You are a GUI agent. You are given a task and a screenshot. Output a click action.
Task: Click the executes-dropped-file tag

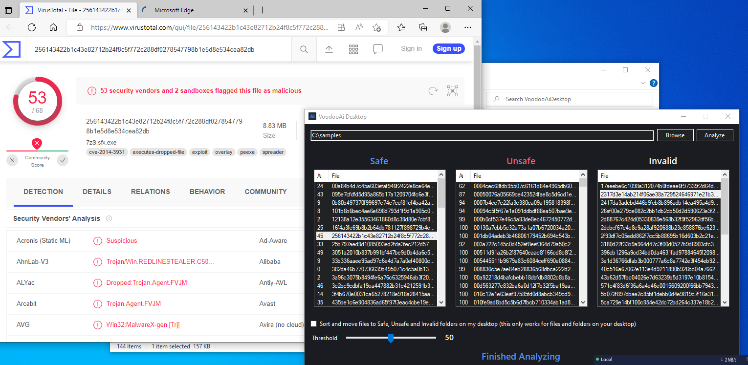tap(159, 152)
